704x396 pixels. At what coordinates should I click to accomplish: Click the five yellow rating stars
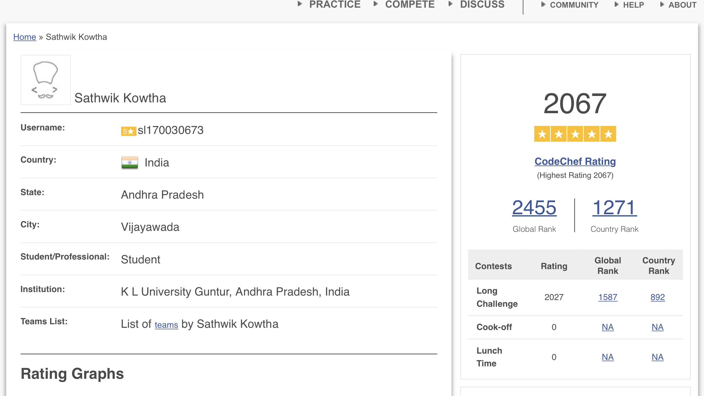coord(575,134)
